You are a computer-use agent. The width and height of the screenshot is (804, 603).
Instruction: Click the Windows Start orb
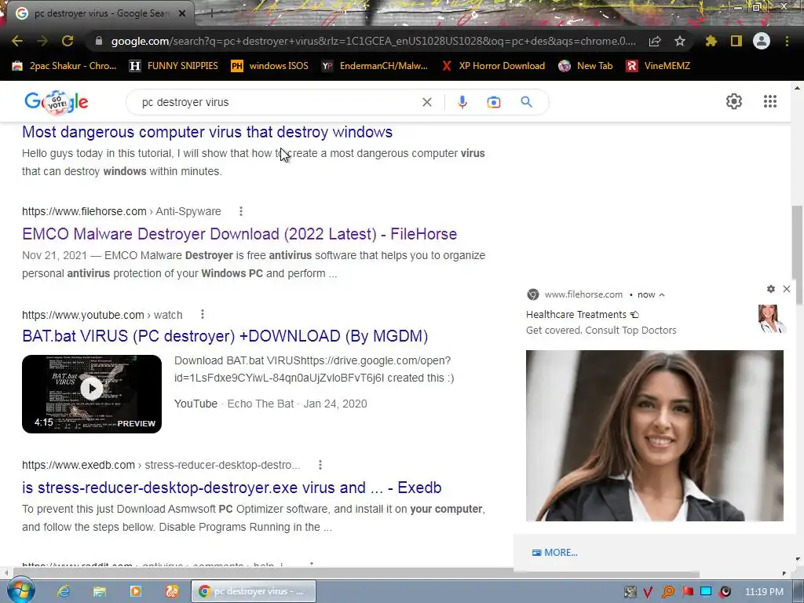(x=20, y=591)
